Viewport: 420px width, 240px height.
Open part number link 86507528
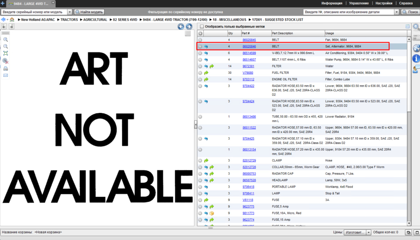(x=249, y=180)
